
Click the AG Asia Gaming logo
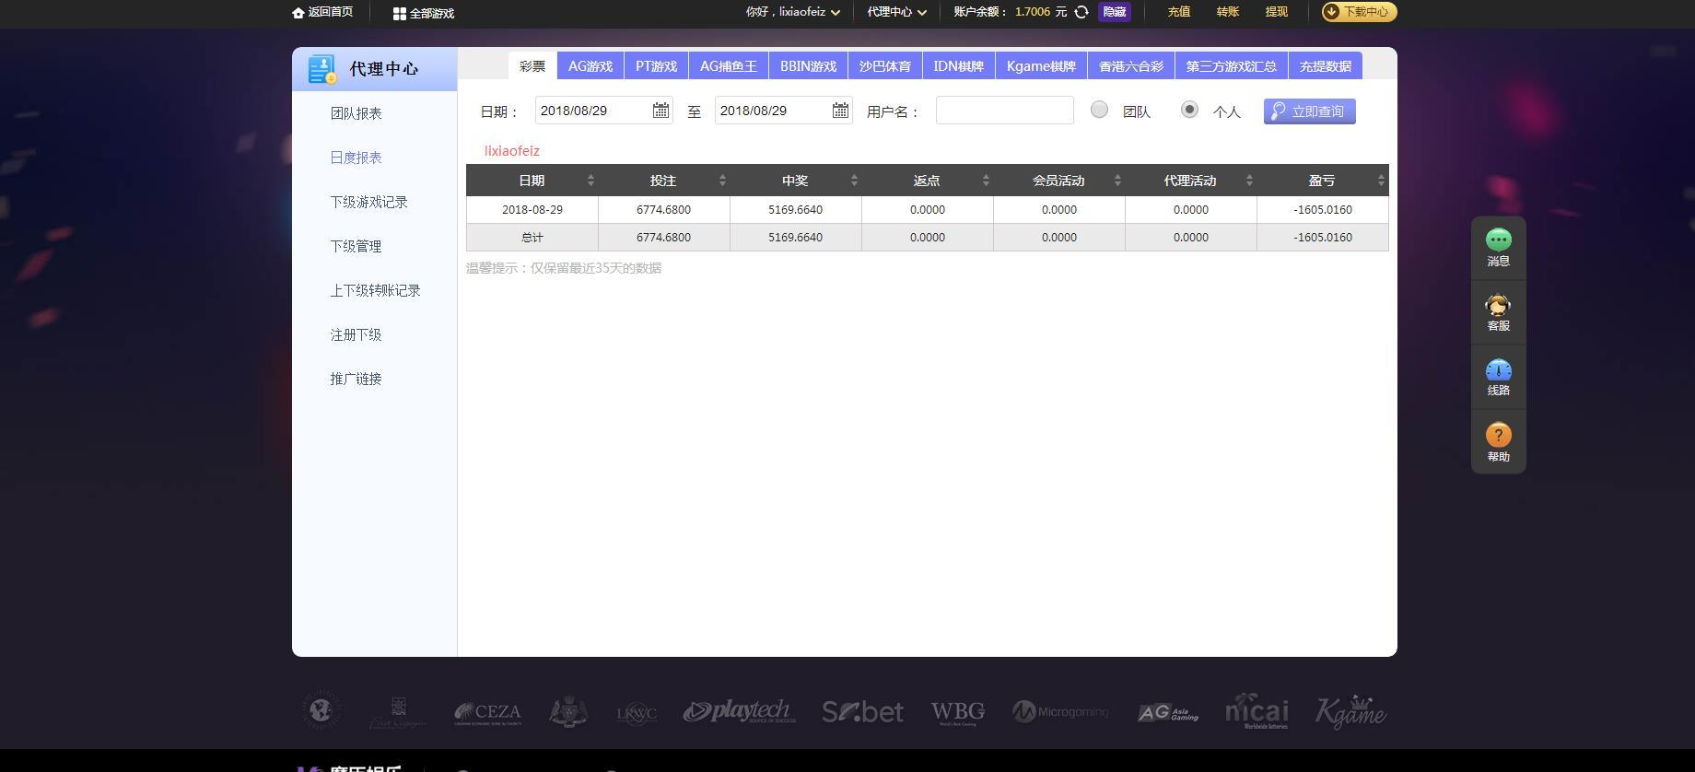(x=1167, y=712)
